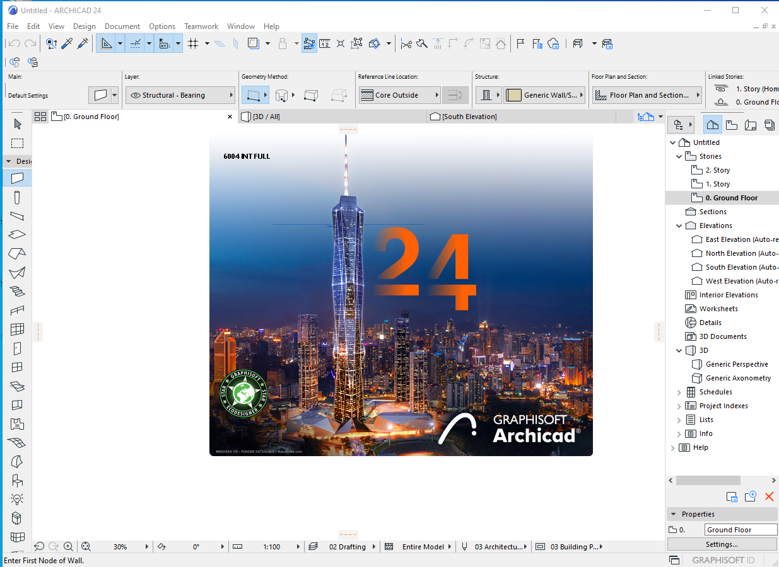
Task: Click the Entire Model renovation filter
Action: (x=418, y=547)
